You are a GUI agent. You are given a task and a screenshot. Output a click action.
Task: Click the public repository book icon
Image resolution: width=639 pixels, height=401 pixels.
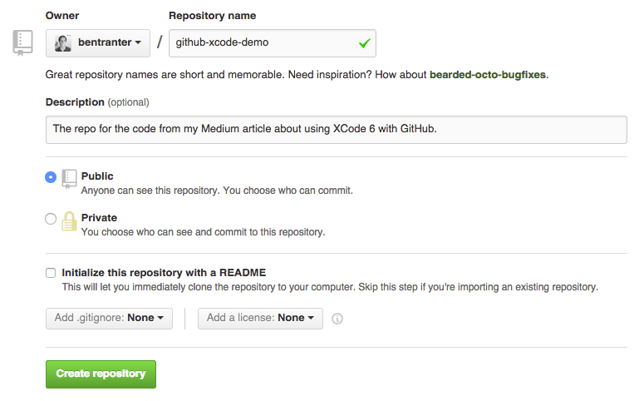point(69,178)
